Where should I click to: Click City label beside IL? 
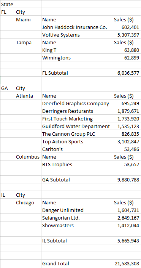point(28,195)
